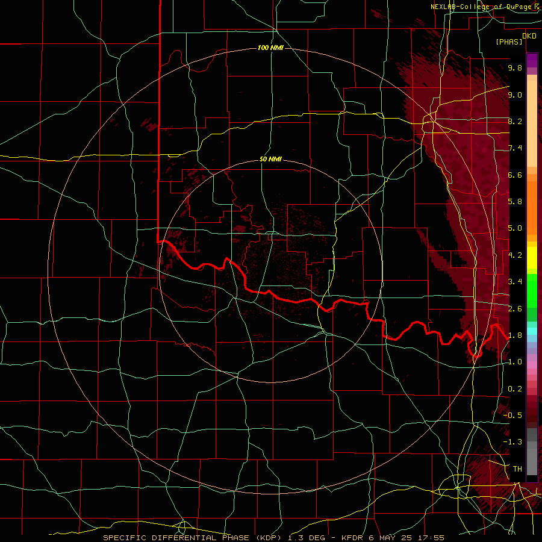Click the 3.4 value on the scale

click(x=515, y=282)
